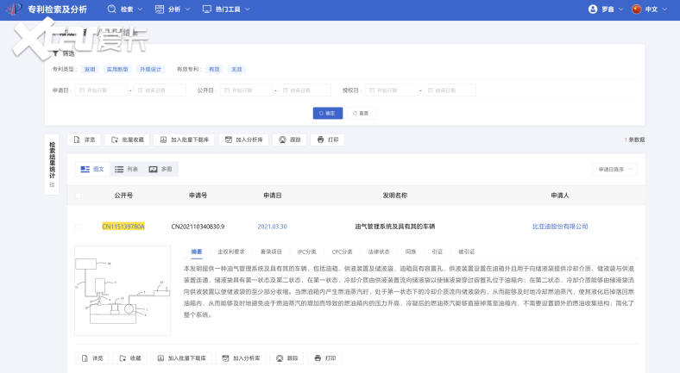Switch to the 主权利要求 tab
680x373 pixels.
click(231, 252)
